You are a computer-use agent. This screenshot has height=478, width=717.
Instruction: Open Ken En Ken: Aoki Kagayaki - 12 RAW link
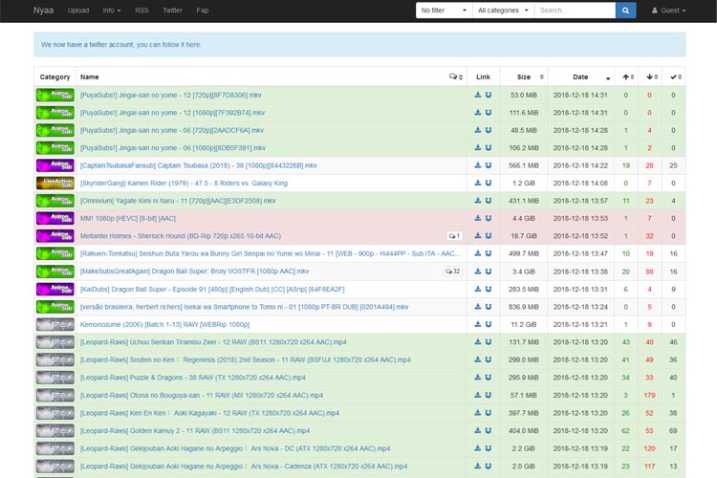click(209, 413)
